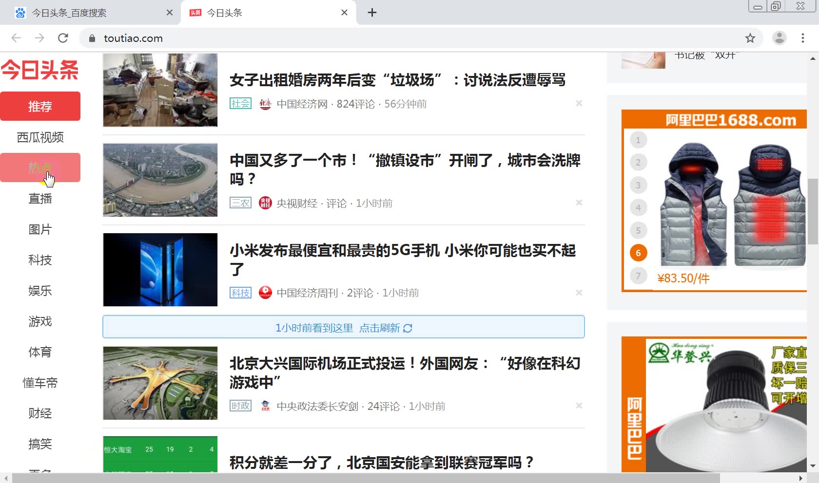
Task: Click the 中国经济周刊 source avatar
Action: click(x=265, y=293)
